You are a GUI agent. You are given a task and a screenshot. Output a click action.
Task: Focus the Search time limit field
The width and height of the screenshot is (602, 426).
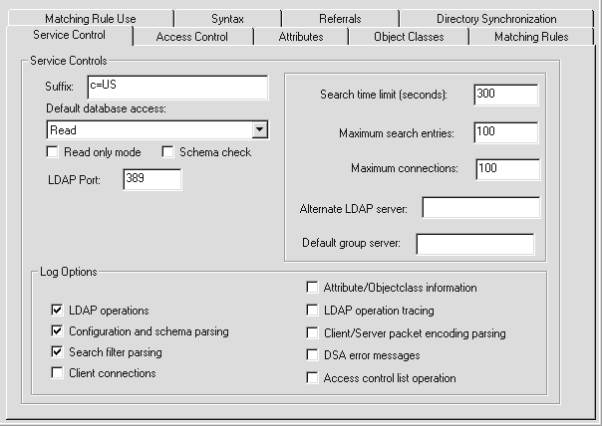click(506, 95)
